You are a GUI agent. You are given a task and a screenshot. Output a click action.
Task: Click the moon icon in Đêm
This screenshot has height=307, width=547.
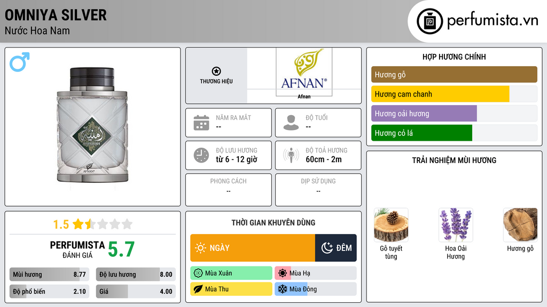coord(327,248)
